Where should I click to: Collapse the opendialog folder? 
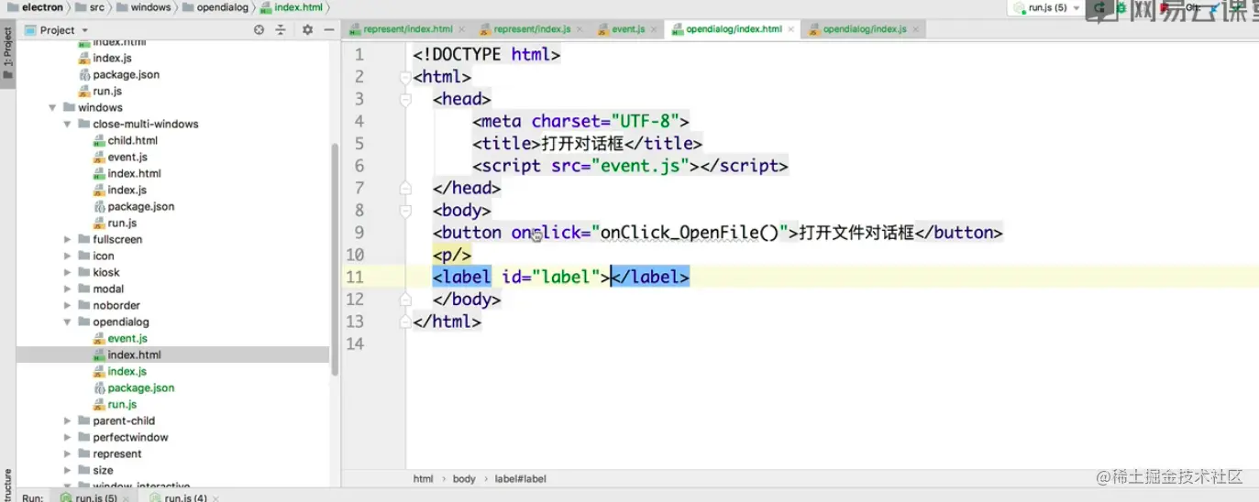pyautogui.click(x=68, y=322)
